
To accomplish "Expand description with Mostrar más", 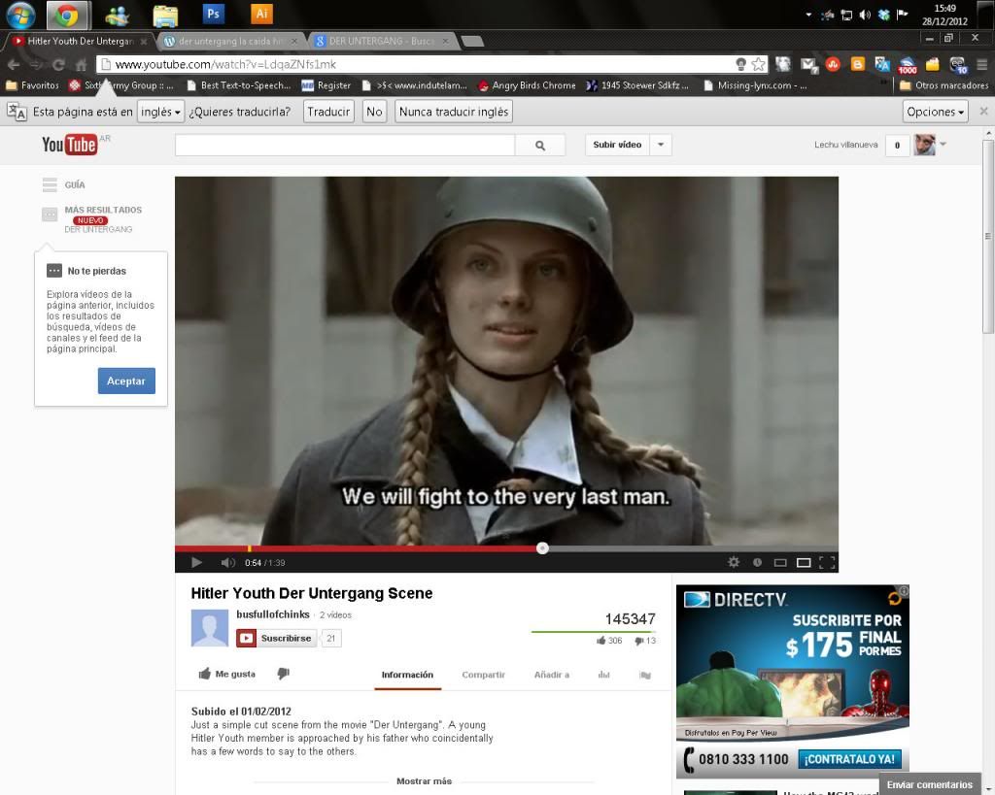I will [424, 781].
